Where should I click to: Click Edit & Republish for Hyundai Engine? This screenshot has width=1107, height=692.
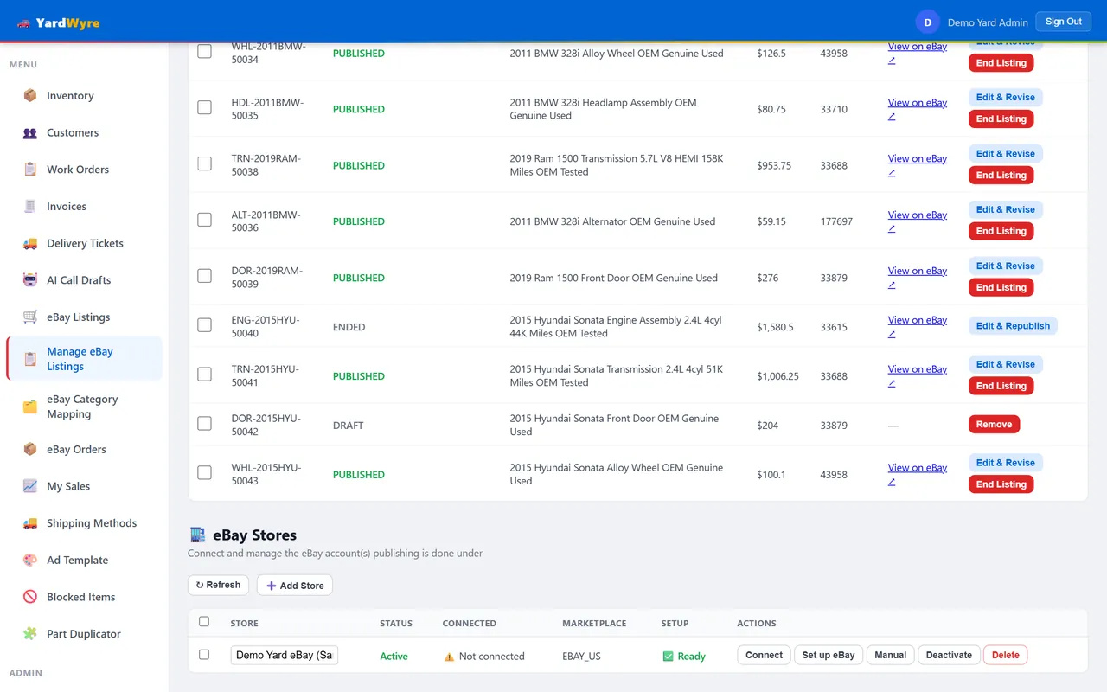(1013, 326)
